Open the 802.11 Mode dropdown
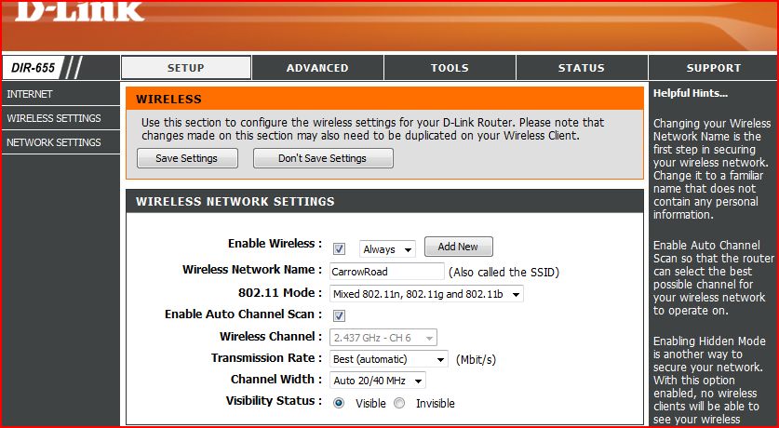 click(426, 294)
